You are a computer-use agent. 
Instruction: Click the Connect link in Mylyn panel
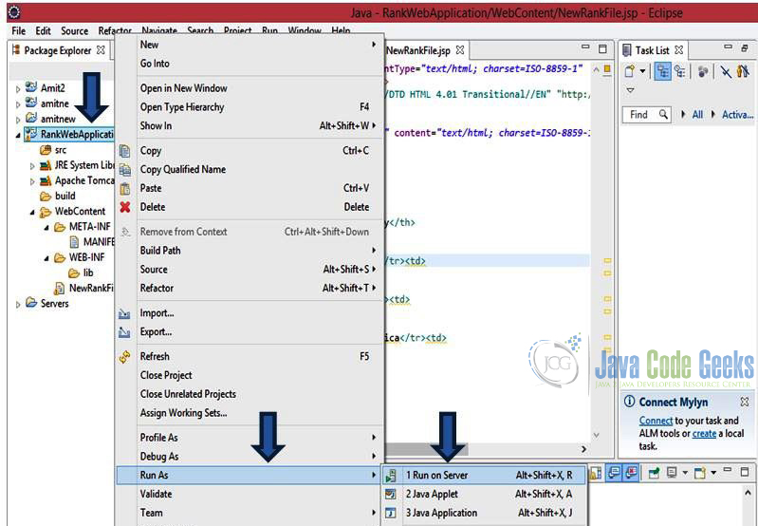[x=656, y=421]
